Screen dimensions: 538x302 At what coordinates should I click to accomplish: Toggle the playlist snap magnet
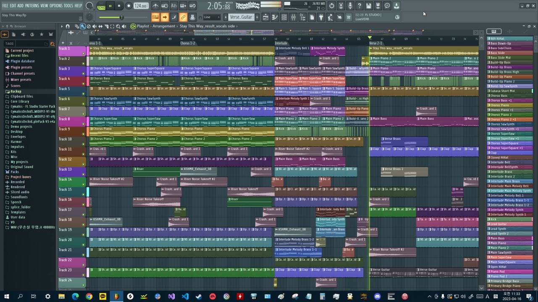coord(68,26)
